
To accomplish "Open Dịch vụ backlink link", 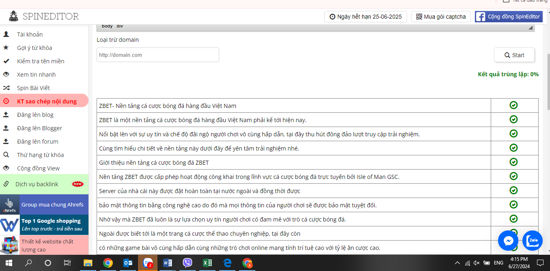I will 37,184.
